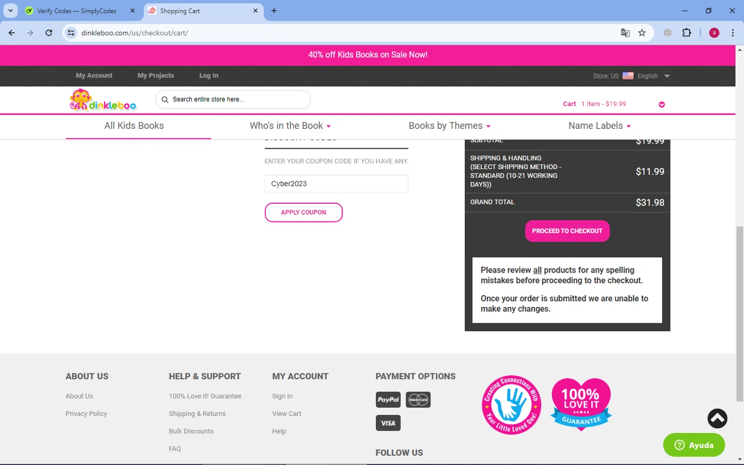
Task: Expand Name Labels menu
Action: (600, 126)
